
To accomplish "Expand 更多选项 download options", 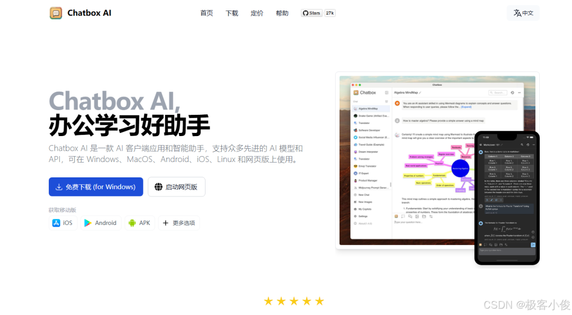I will coord(179,223).
